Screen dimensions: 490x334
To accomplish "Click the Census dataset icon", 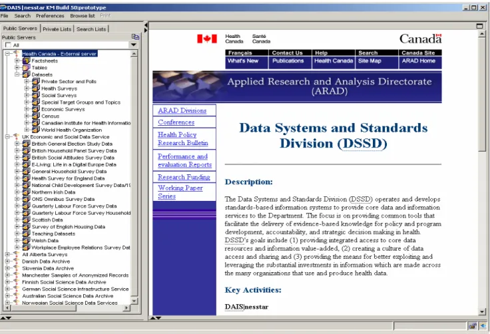I will pyautogui.click(x=36, y=116).
